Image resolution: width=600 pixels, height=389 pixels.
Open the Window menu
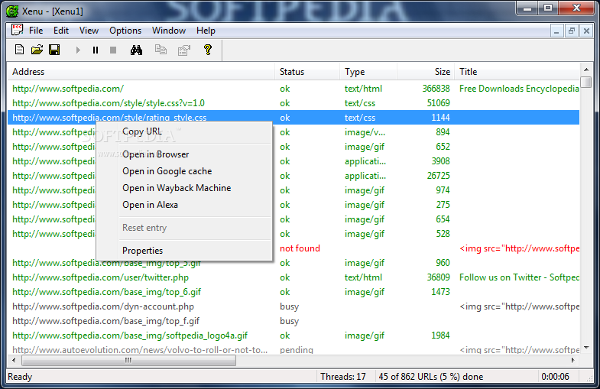tap(169, 31)
